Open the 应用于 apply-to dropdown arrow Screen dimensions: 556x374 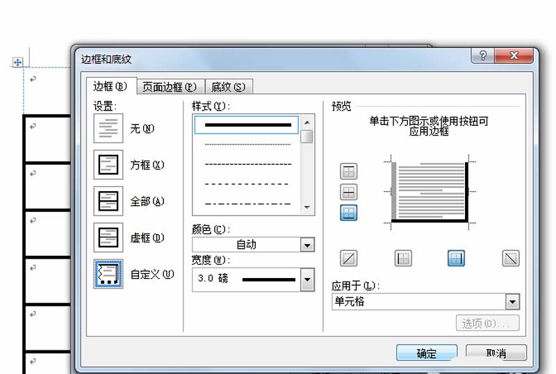[x=512, y=302]
